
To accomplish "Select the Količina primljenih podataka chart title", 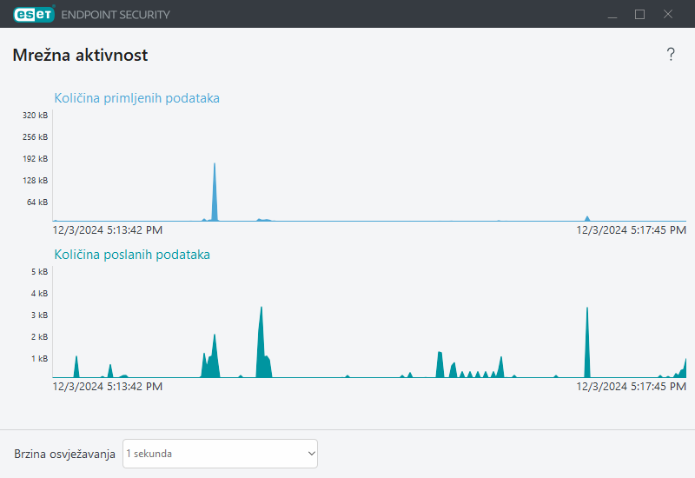I will click(x=136, y=98).
